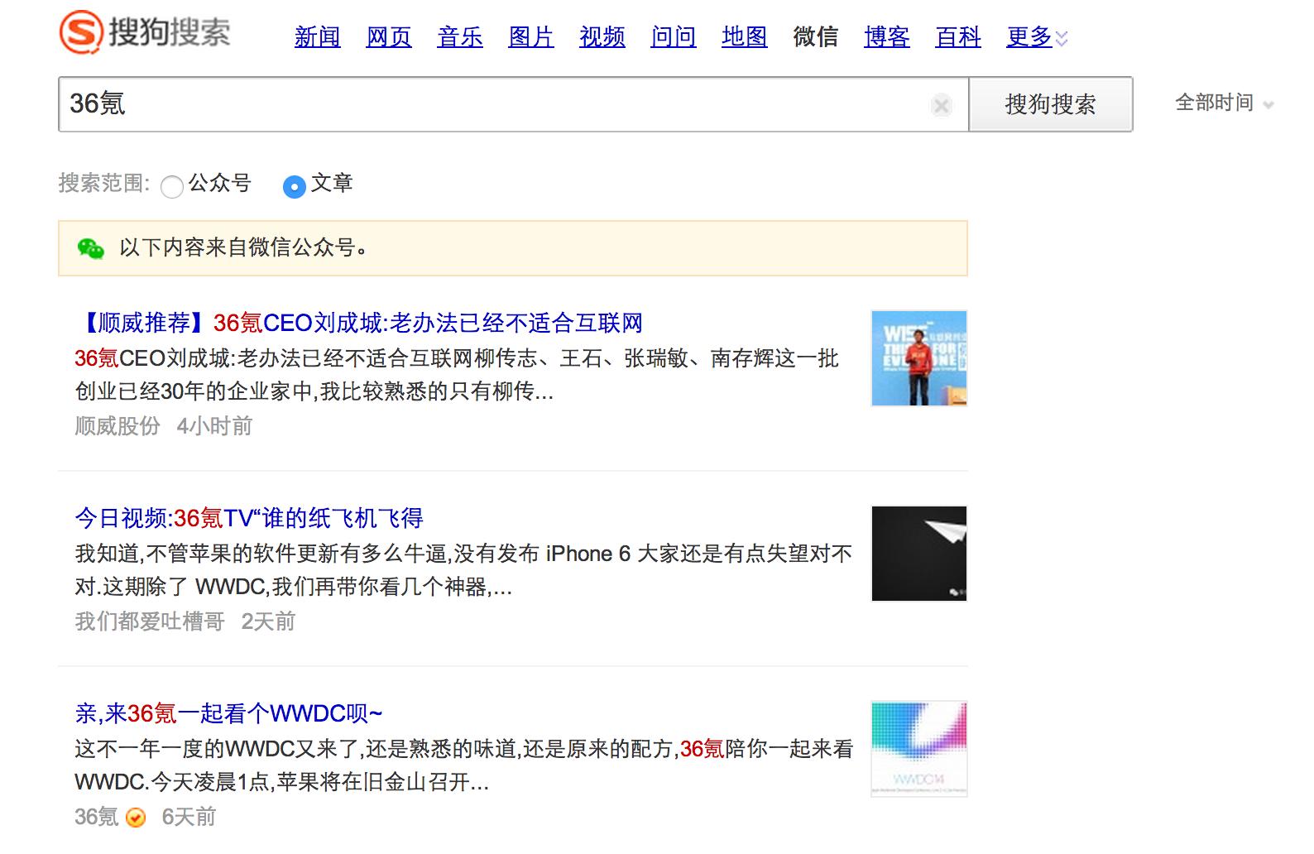Open paper airplane video thumbnail
1314x854 pixels.
[x=919, y=554]
